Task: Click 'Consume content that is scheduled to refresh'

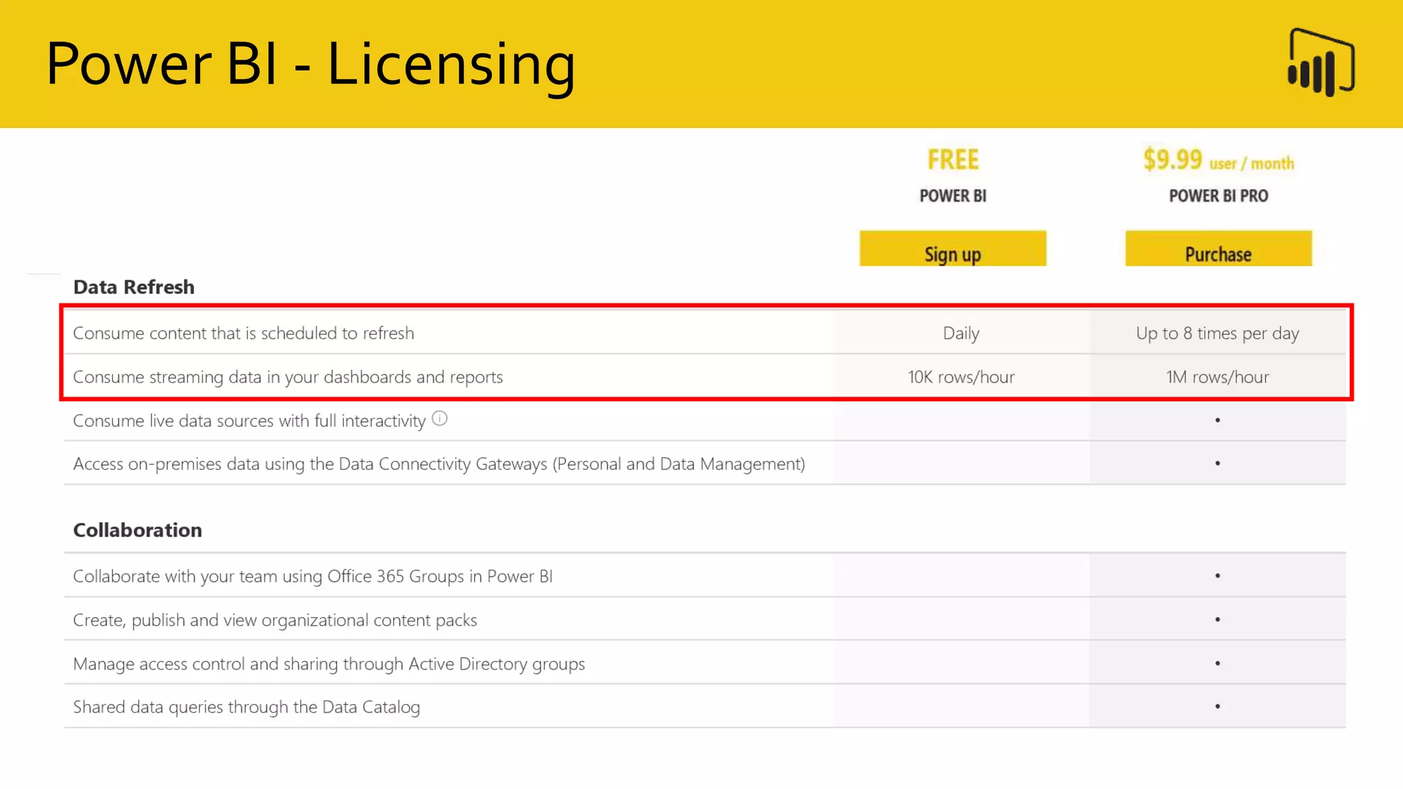Action: 243,333
